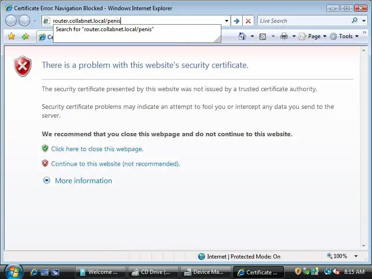
Task: Click the Add to Favorites icon
Action: pyautogui.click(x=25, y=36)
